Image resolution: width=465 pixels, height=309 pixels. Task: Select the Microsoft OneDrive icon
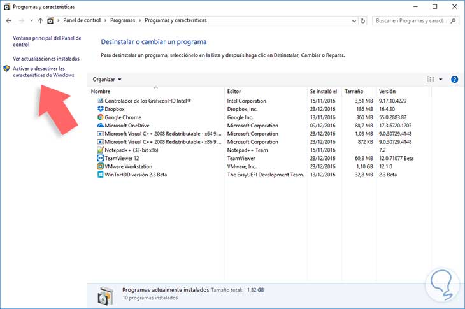(100, 126)
